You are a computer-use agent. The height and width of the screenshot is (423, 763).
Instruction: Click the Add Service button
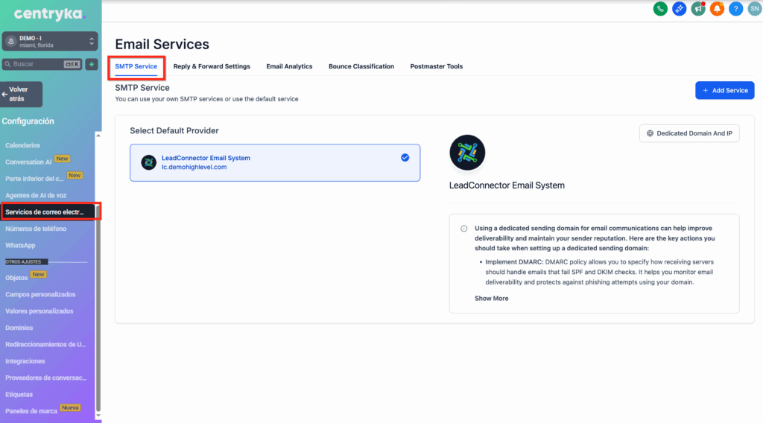point(724,90)
